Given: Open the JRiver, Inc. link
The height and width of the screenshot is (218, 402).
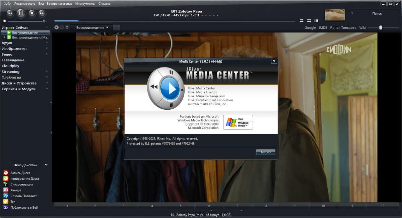Looking at the screenshot, I should [164, 139].
